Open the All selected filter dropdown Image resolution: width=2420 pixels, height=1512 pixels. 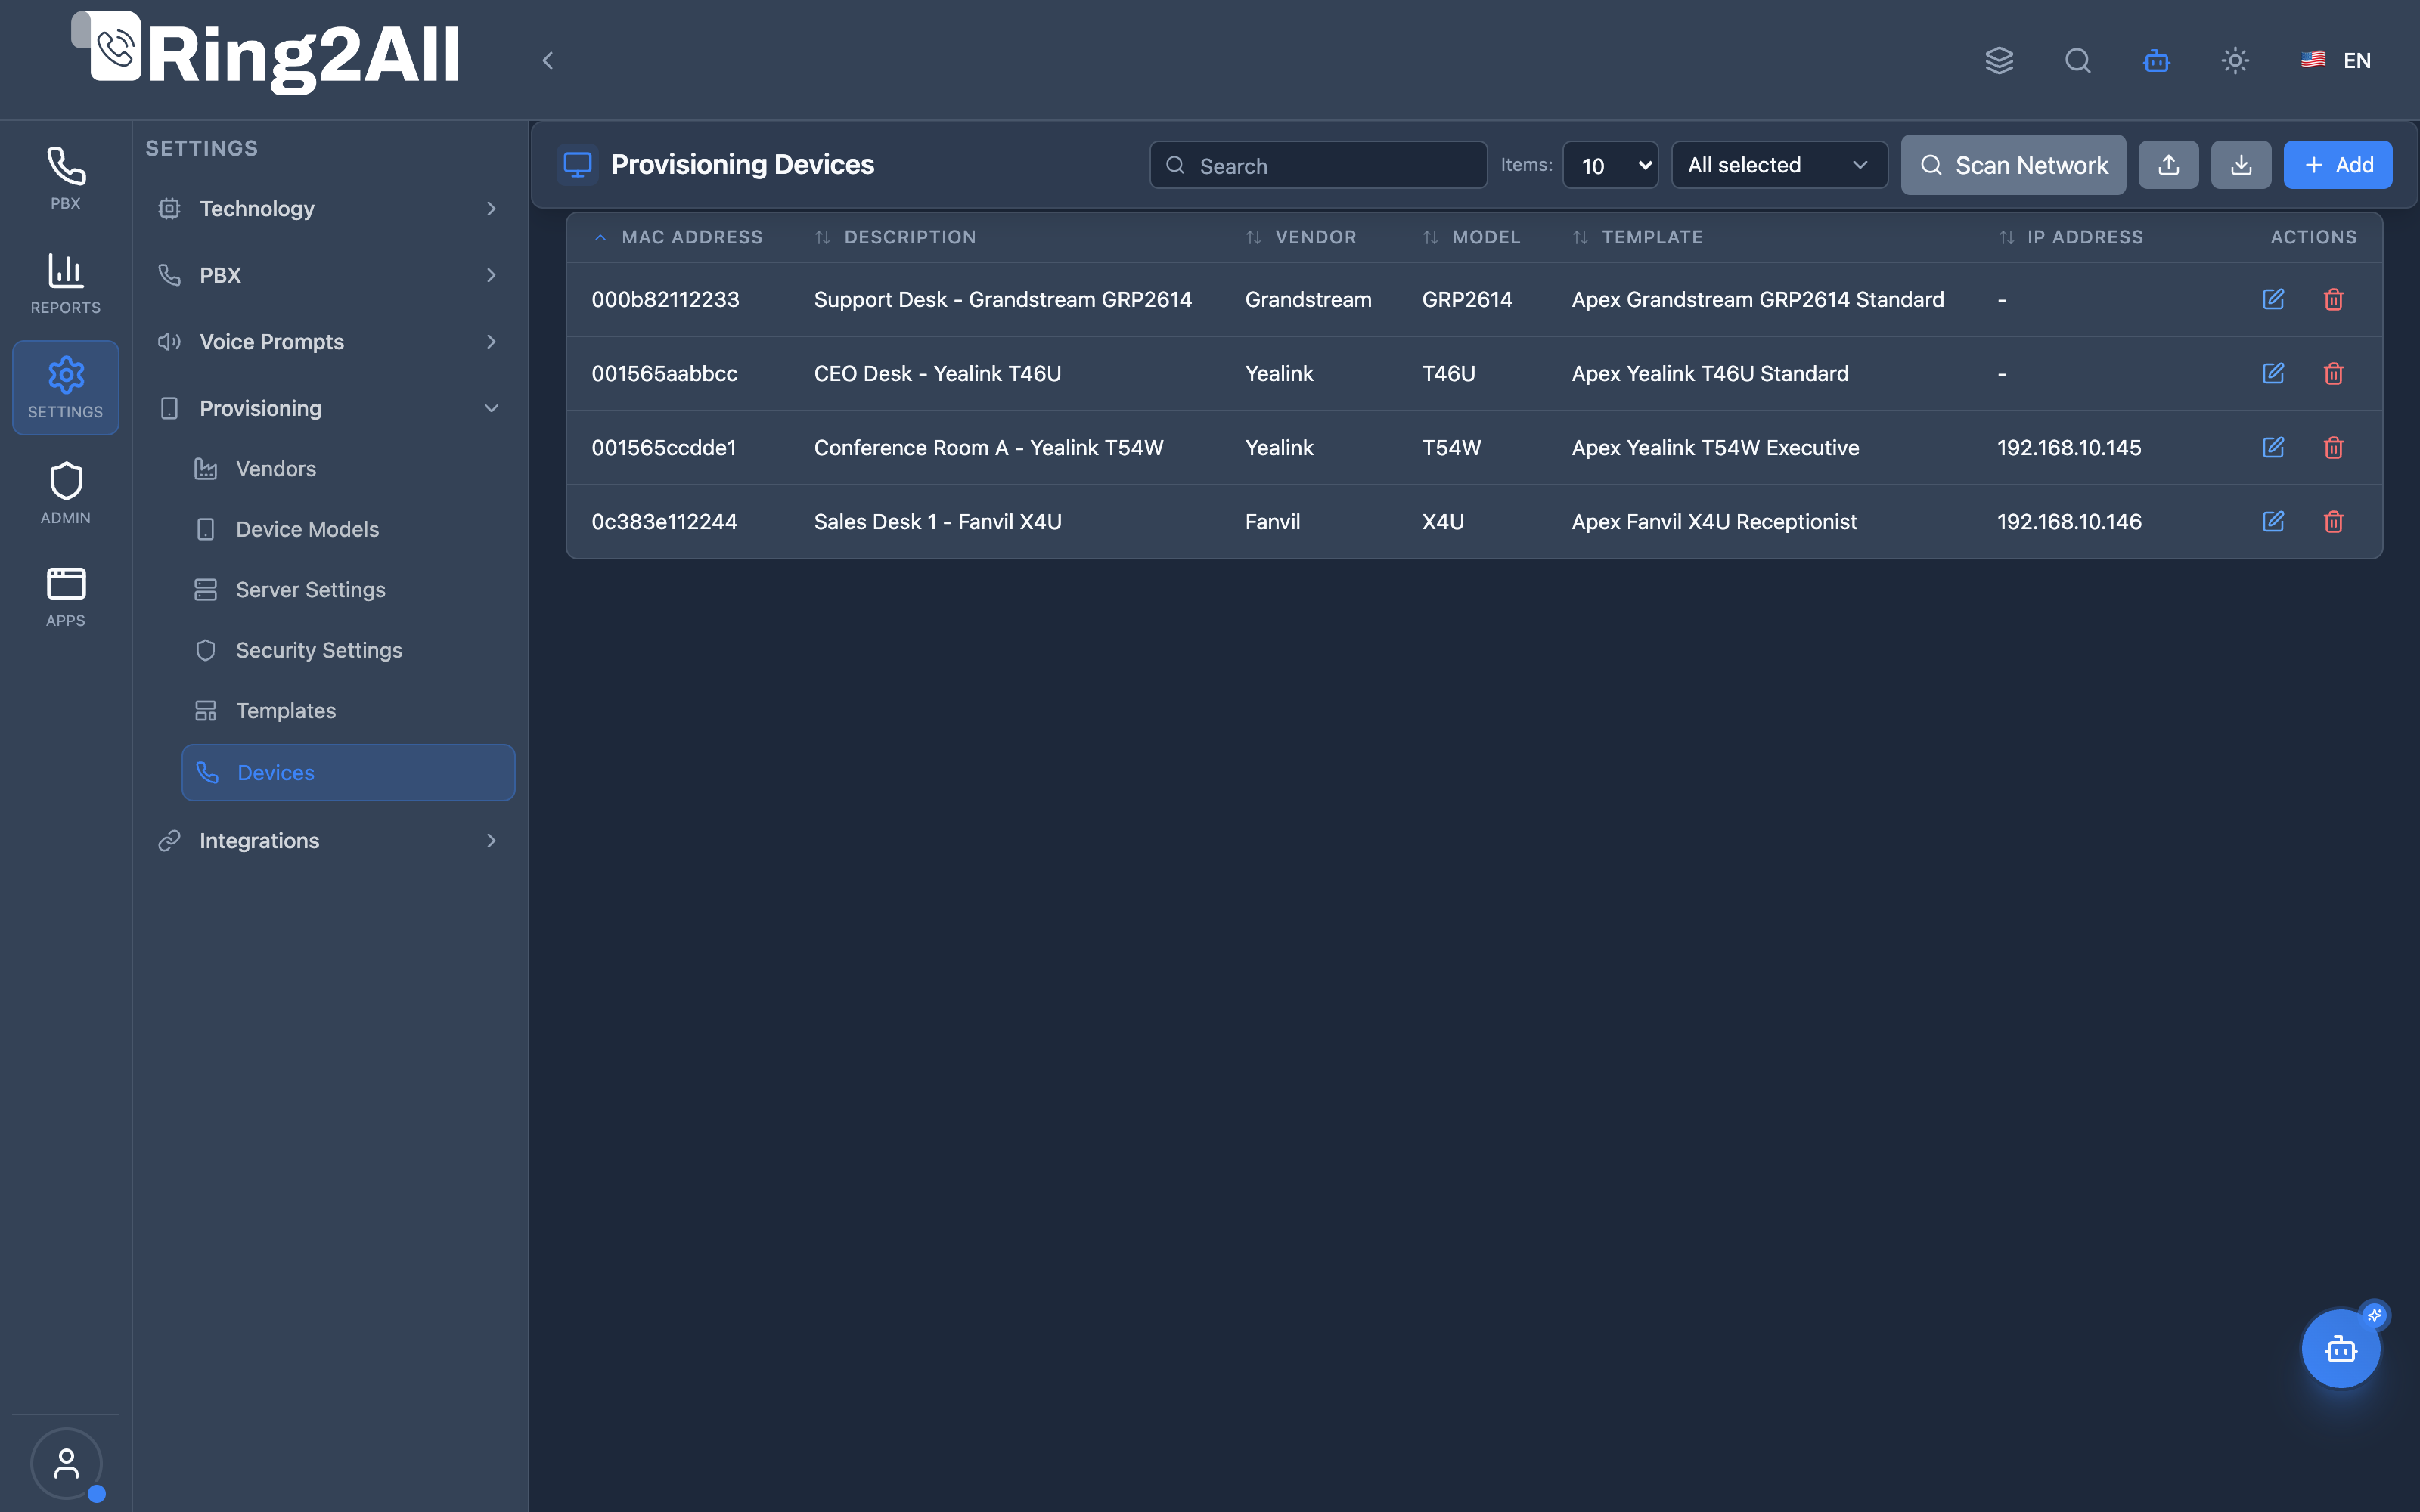1779,165
